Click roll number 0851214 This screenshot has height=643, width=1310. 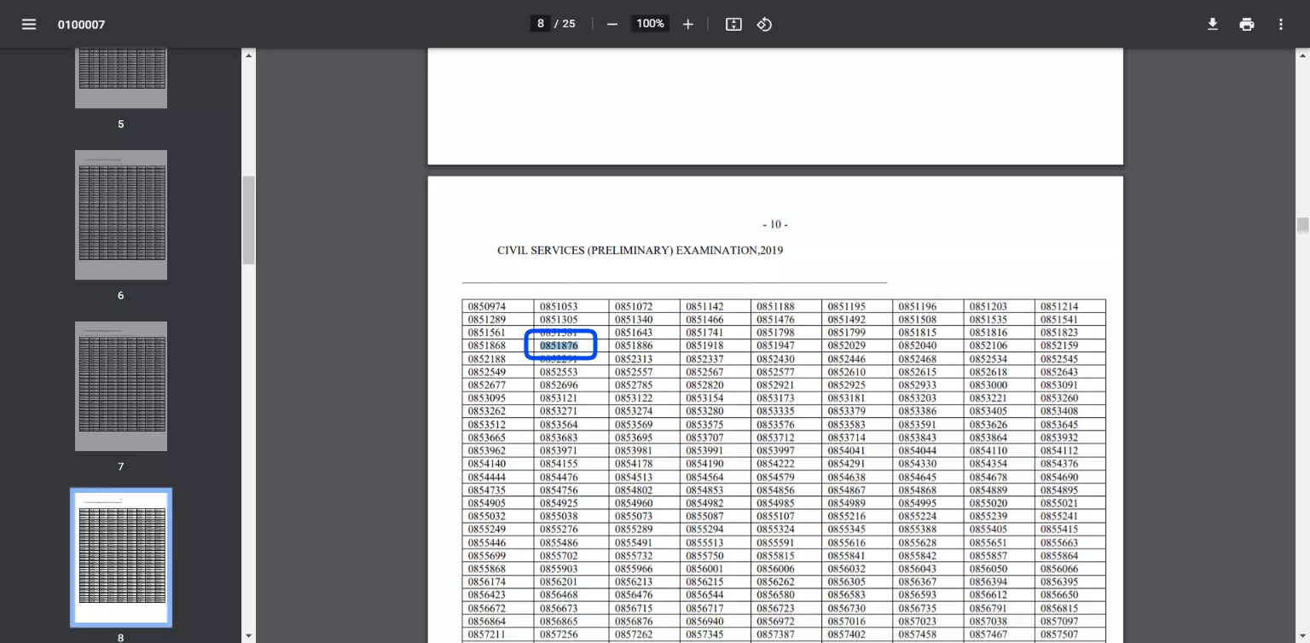1059,306
